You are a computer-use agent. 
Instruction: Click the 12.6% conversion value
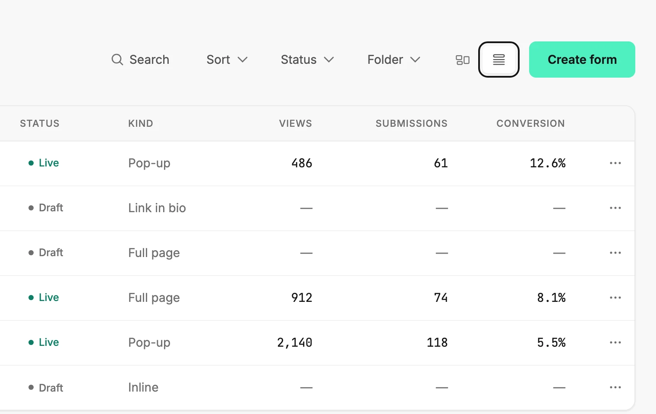[x=548, y=163]
